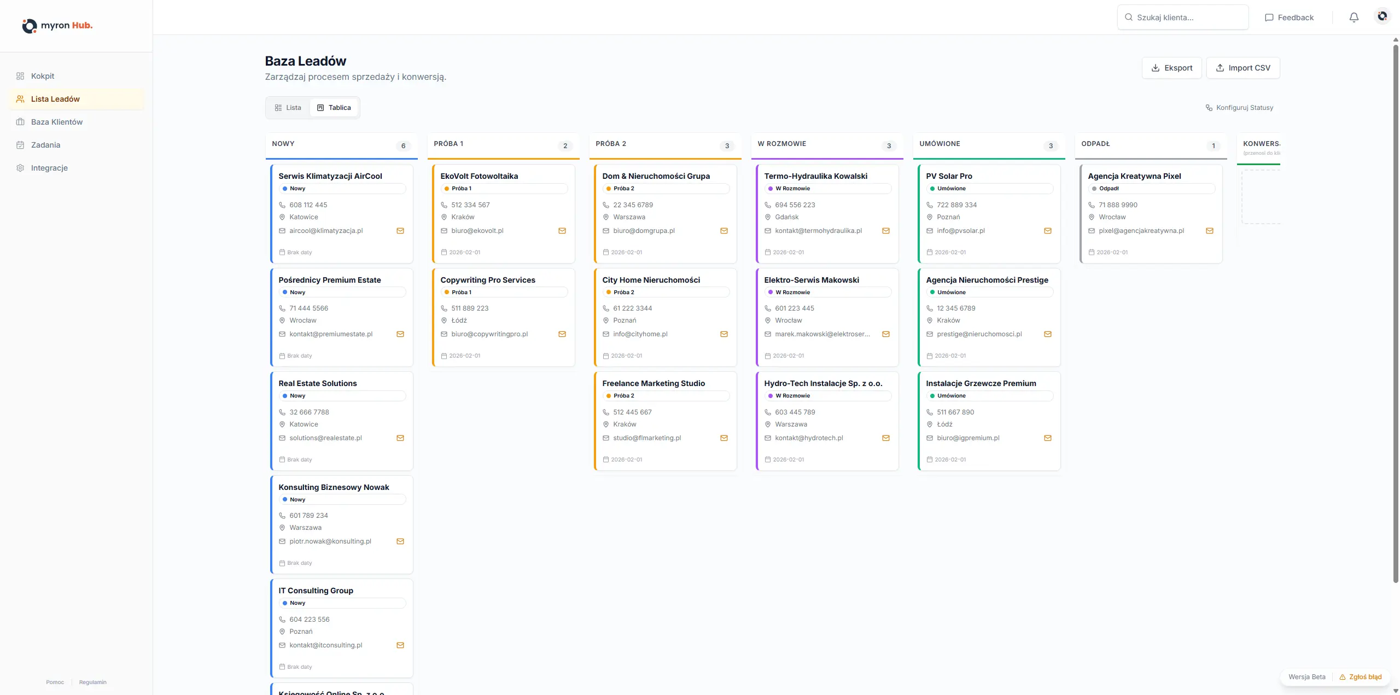Click the envelope icon on Agencja Kreatywna Pixel card

pos(1210,231)
